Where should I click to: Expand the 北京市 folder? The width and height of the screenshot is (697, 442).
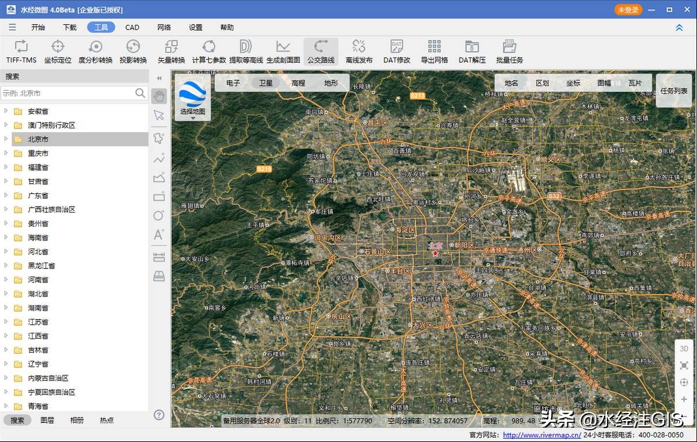[6, 139]
